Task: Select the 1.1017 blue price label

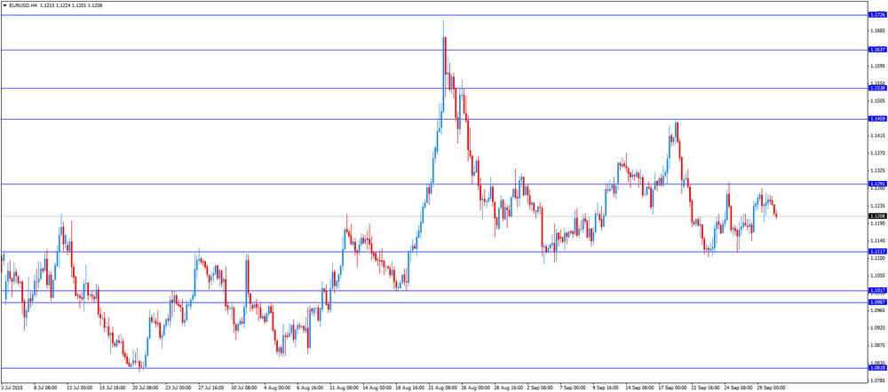Action: click(876, 290)
